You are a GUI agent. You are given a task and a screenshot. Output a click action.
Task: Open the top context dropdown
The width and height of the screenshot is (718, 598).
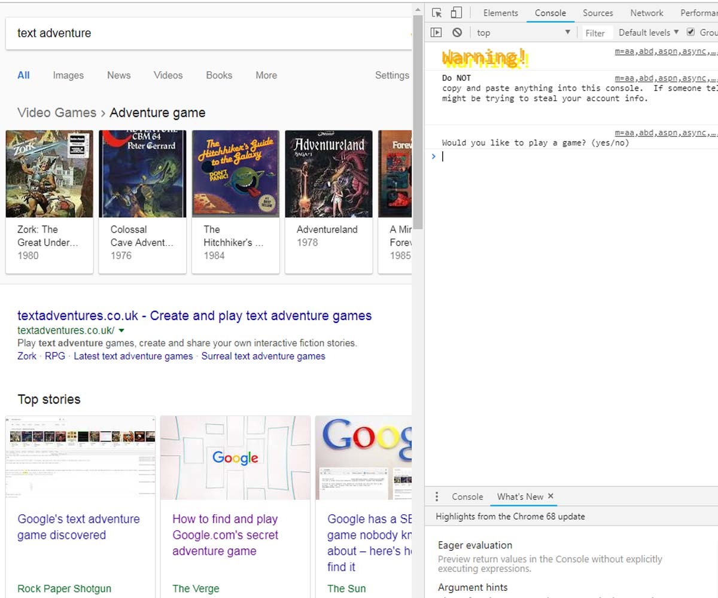pos(524,32)
